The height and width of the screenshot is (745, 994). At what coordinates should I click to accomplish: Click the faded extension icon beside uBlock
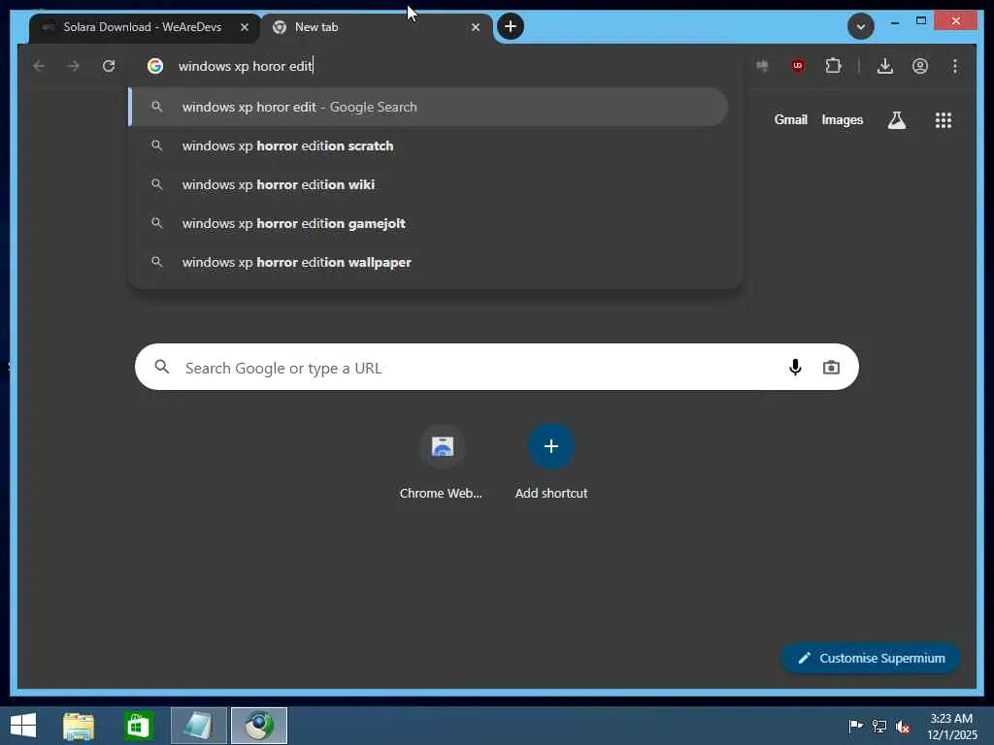762,66
